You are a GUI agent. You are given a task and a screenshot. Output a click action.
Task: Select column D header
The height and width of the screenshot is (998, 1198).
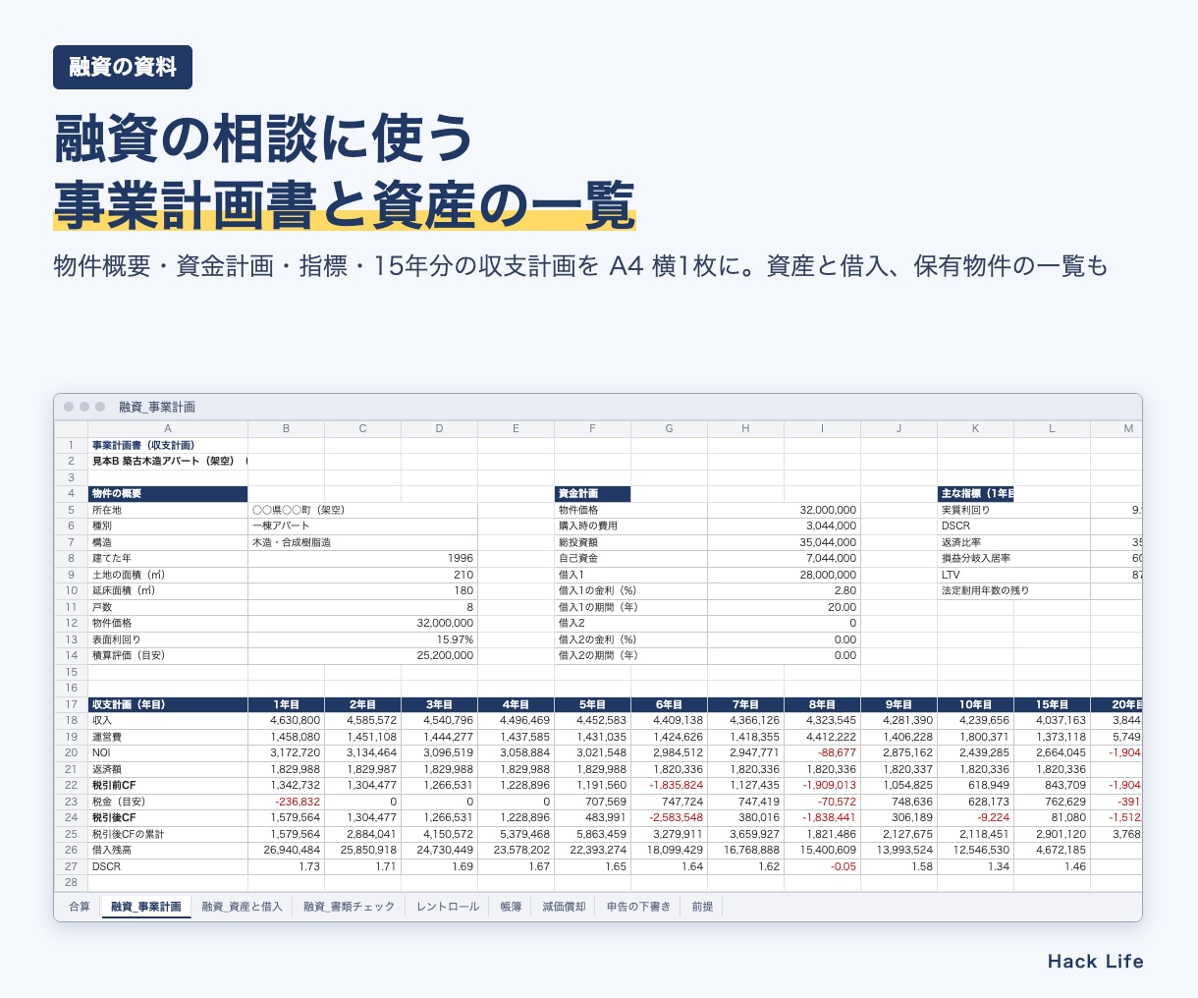point(439,428)
